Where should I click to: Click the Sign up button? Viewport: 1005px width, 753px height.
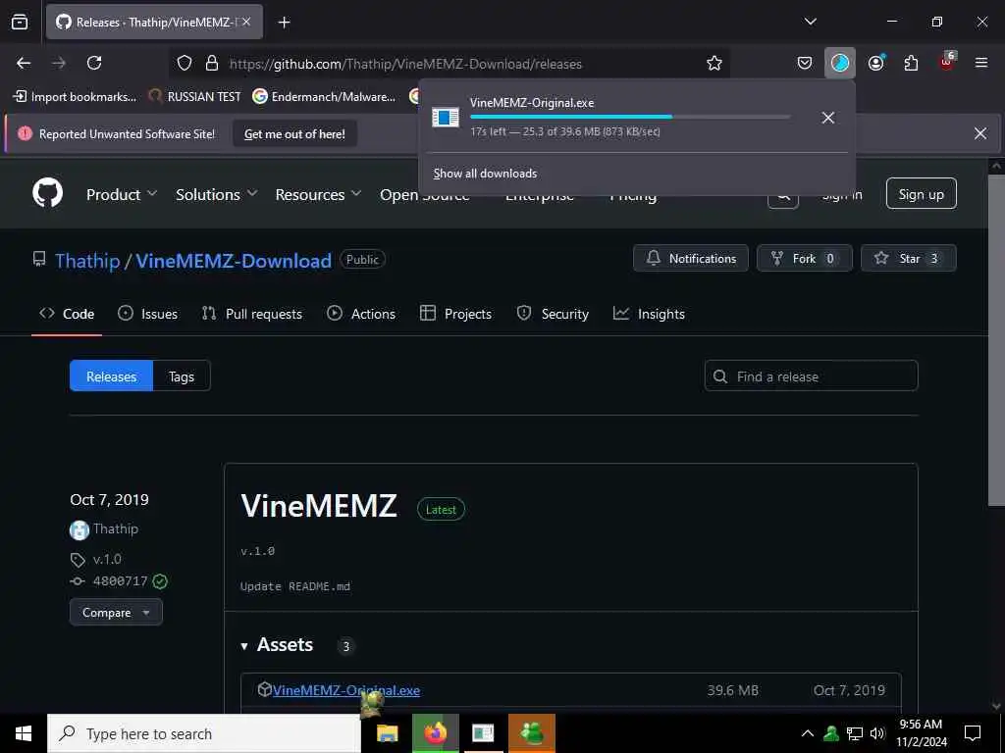coord(921,194)
